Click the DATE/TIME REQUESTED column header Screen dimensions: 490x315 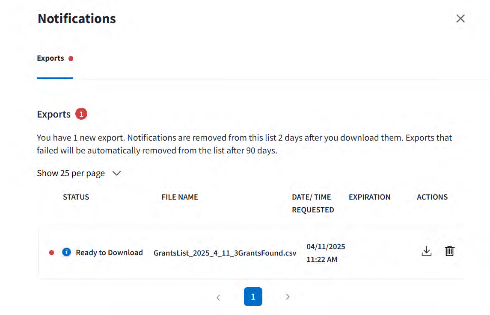313,203
